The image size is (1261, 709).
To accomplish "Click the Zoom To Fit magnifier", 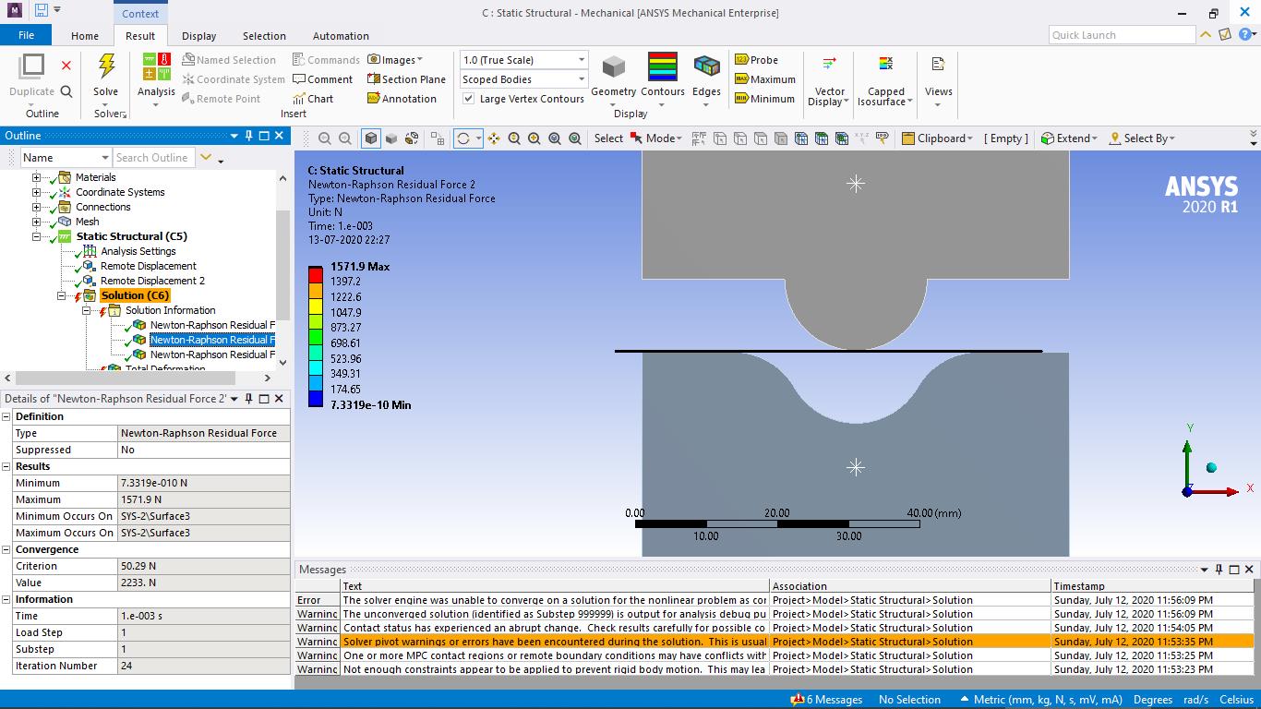I will pos(555,138).
